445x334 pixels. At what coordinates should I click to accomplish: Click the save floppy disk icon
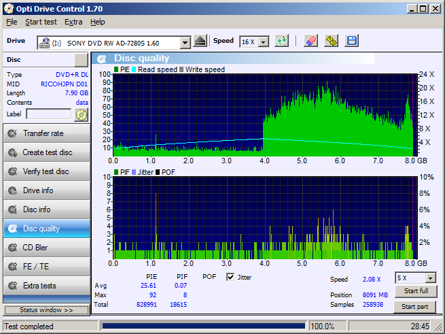(352, 41)
